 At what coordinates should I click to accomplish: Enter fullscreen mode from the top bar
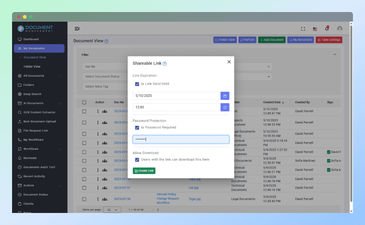tap(303, 29)
